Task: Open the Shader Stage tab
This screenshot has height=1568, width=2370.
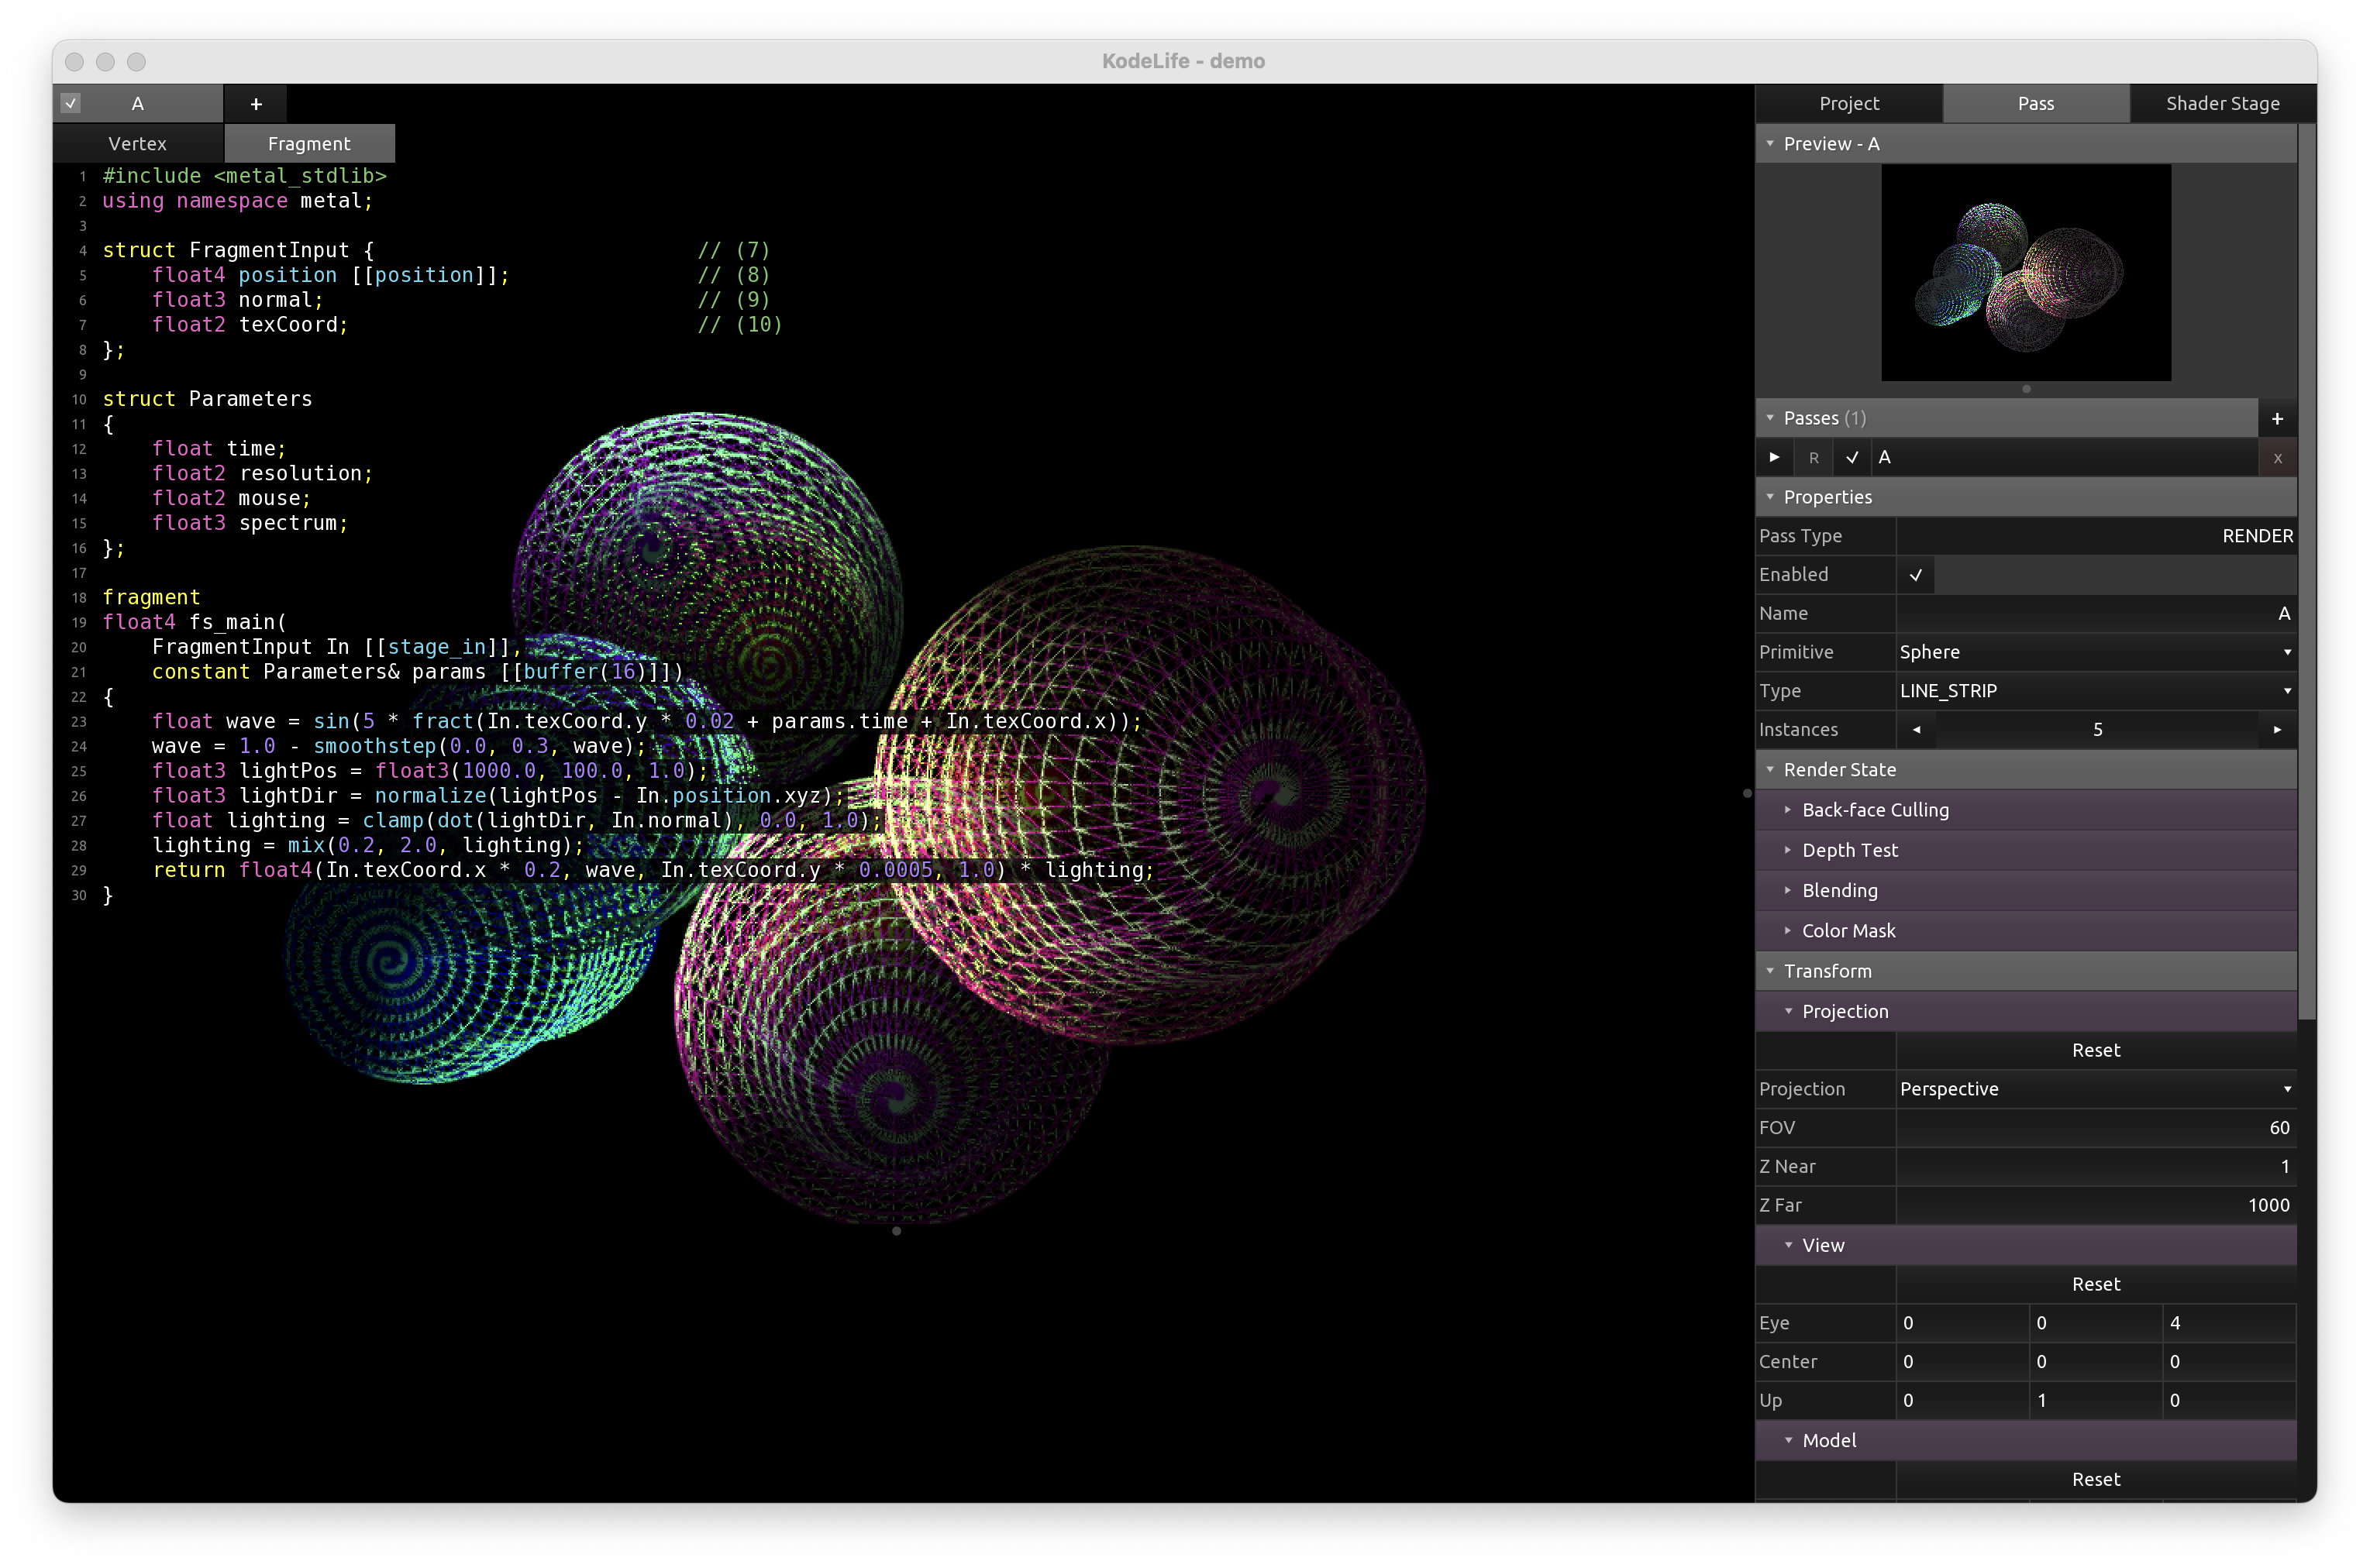Action: (2222, 104)
